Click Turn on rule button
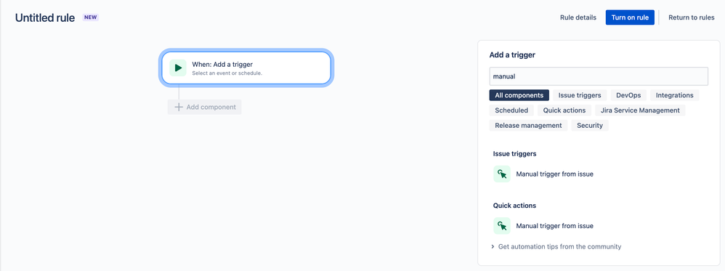The width and height of the screenshot is (725, 271). [x=630, y=17]
